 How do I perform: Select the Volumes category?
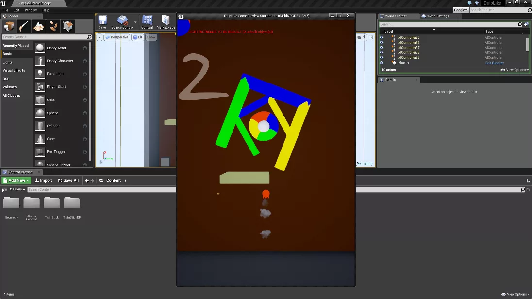[x=10, y=87]
